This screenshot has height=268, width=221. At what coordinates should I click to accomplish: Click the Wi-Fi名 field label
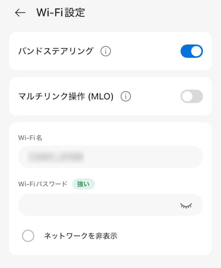pos(30,138)
